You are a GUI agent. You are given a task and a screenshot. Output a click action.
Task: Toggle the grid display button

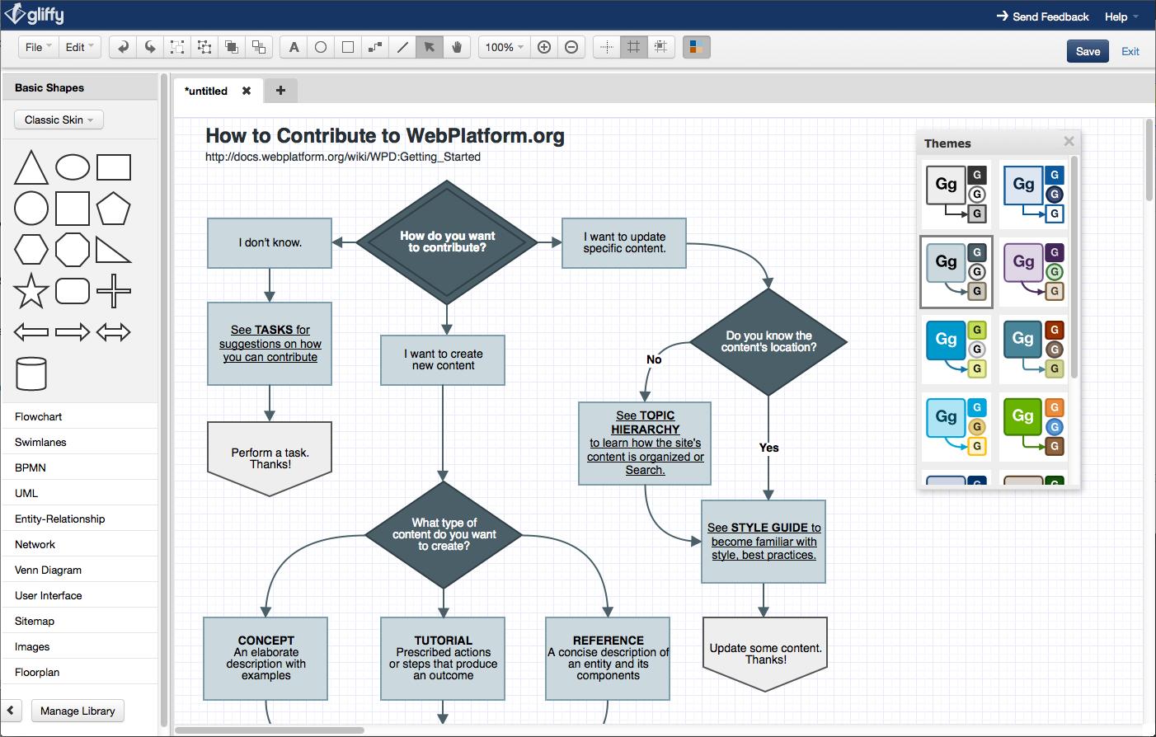tap(633, 47)
